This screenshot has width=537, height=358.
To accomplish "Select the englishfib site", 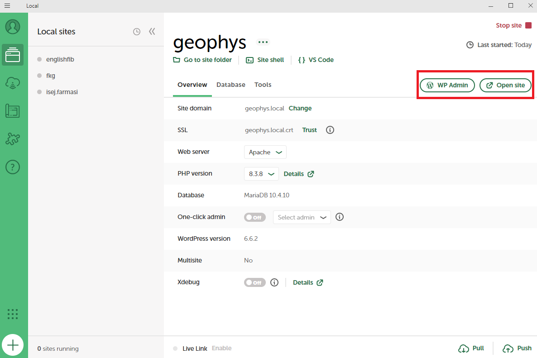I will click(60, 59).
